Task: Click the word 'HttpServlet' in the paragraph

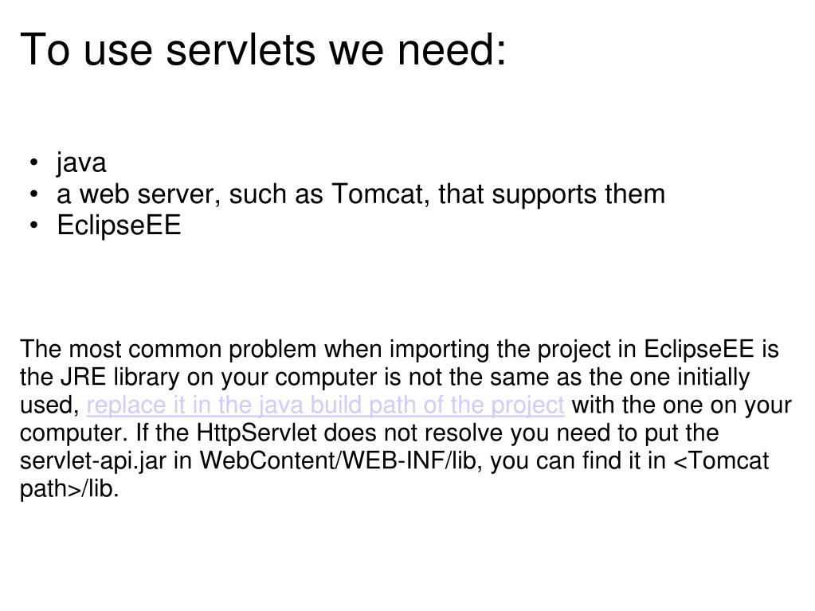Action: 257,433
